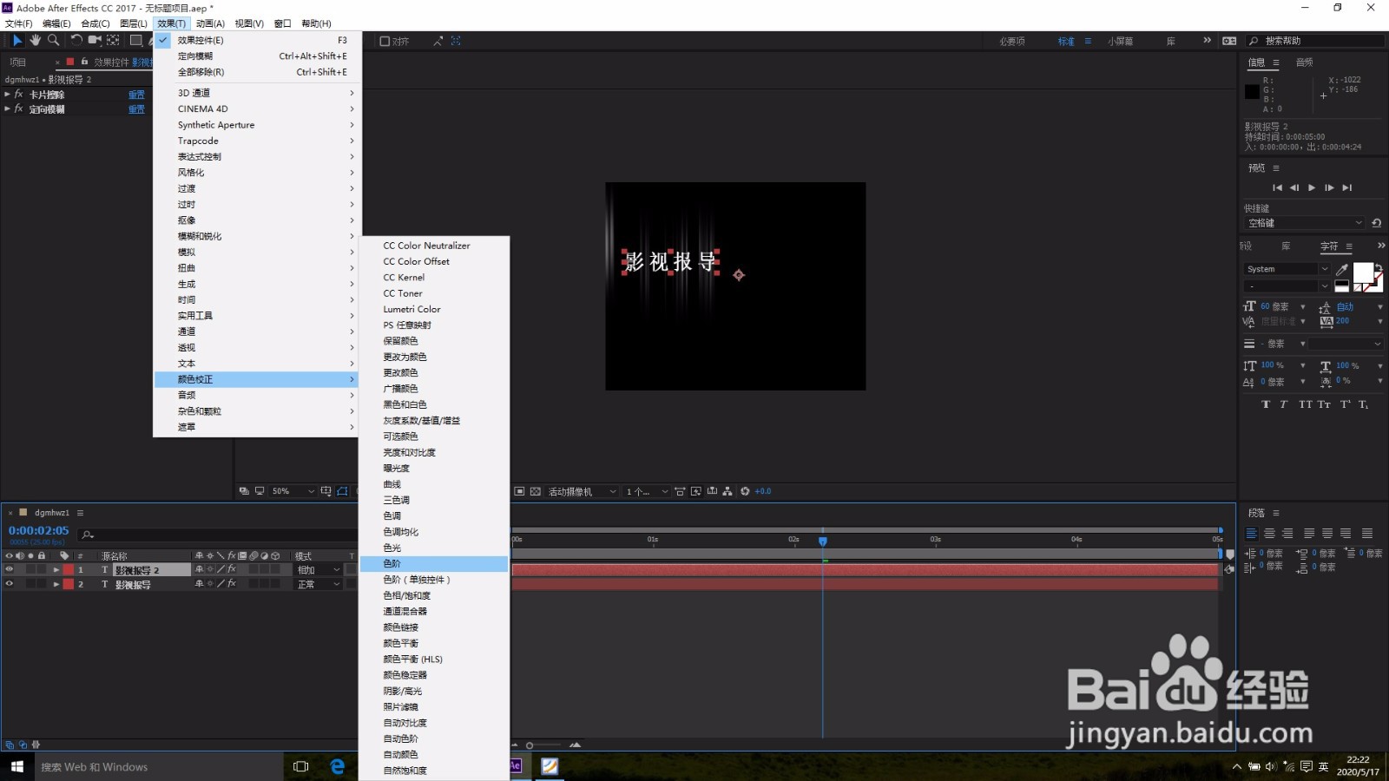1389x781 pixels.
Task: Select the Selection arrow tool
Action: tap(17, 40)
